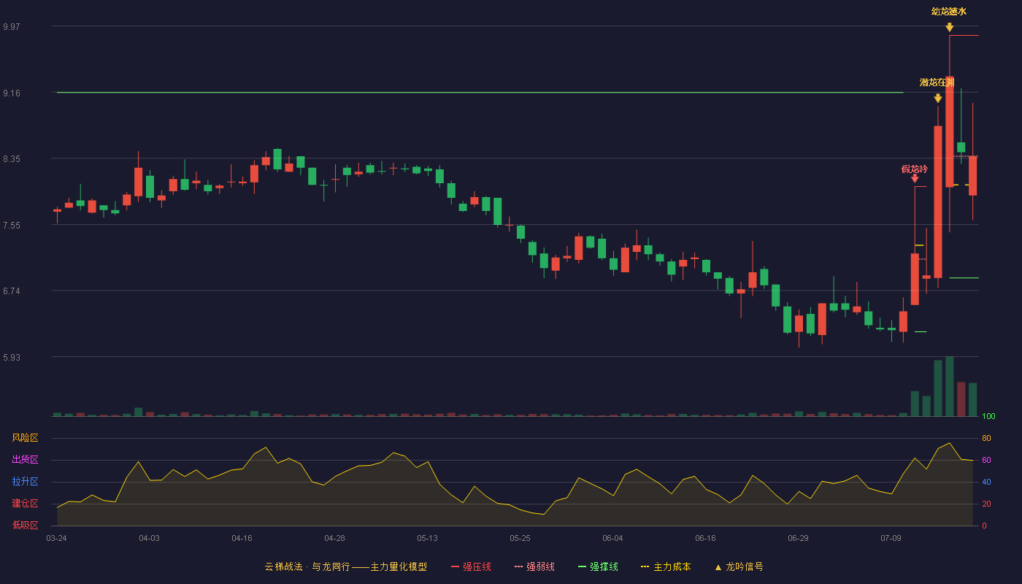This screenshot has height=584, width=1022.
Task: Click the 7.55 price axis label
Action: click(x=12, y=226)
